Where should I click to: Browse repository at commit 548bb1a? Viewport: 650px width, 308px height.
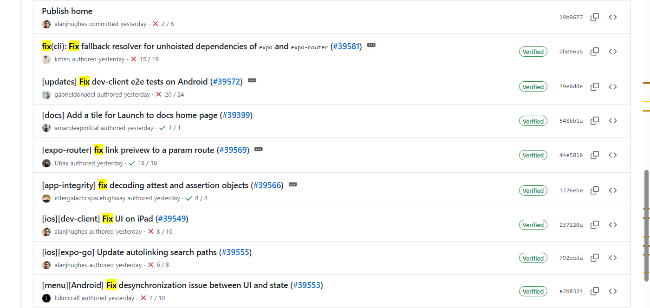613,121
